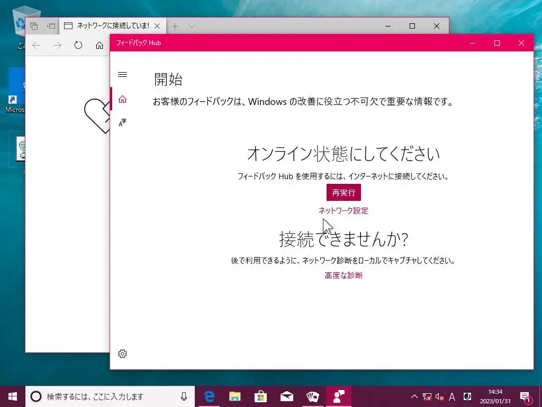The image size is (542, 407).
Task: Click the muted volume tray icon
Action: 439,396
